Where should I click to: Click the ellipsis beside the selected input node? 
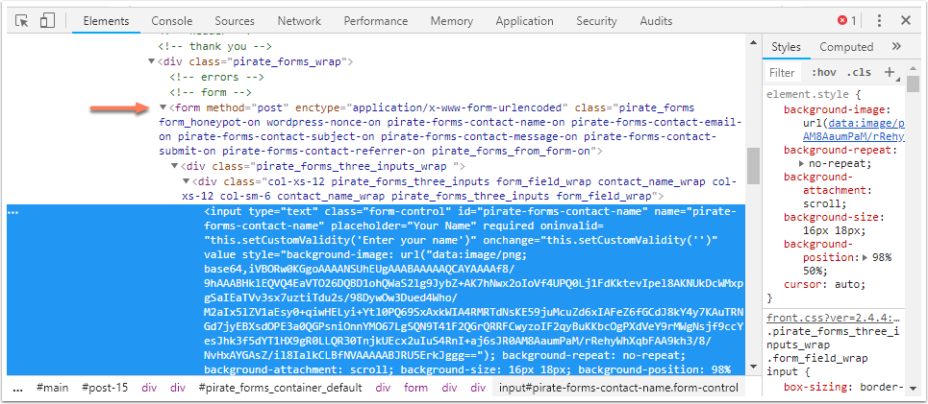click(13, 212)
